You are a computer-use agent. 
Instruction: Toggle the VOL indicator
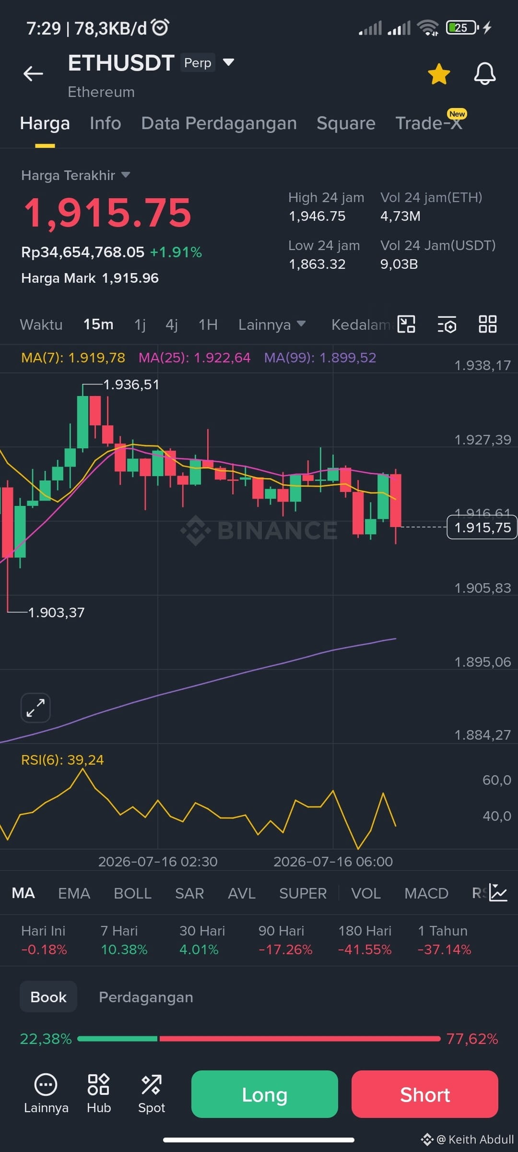click(x=366, y=893)
